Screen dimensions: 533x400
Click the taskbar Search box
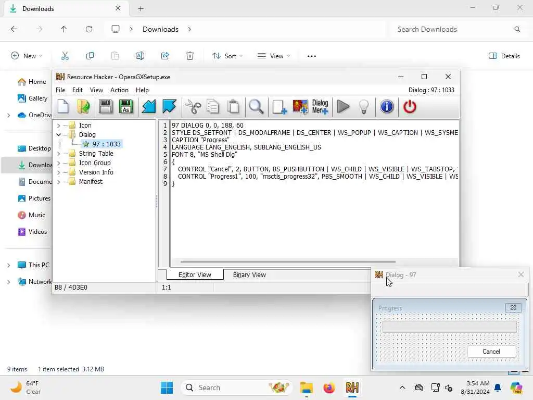(237, 387)
